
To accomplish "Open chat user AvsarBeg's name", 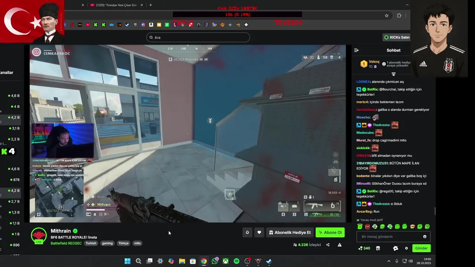I will pos(364,211).
